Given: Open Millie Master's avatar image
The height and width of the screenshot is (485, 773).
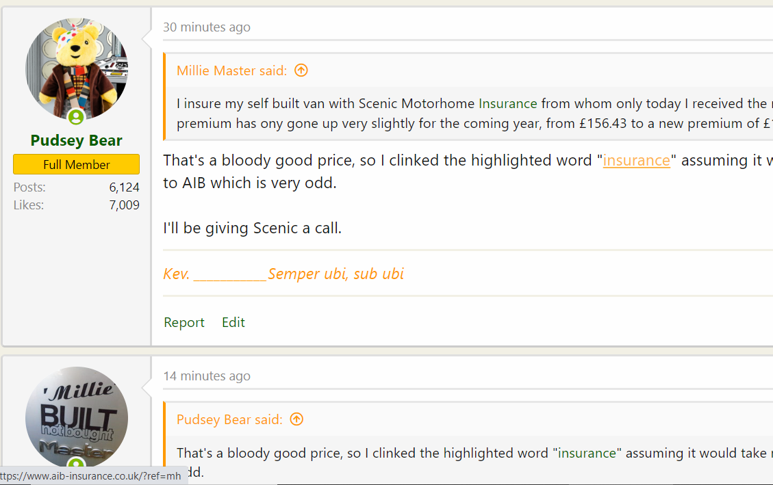Looking at the screenshot, I should tap(77, 416).
